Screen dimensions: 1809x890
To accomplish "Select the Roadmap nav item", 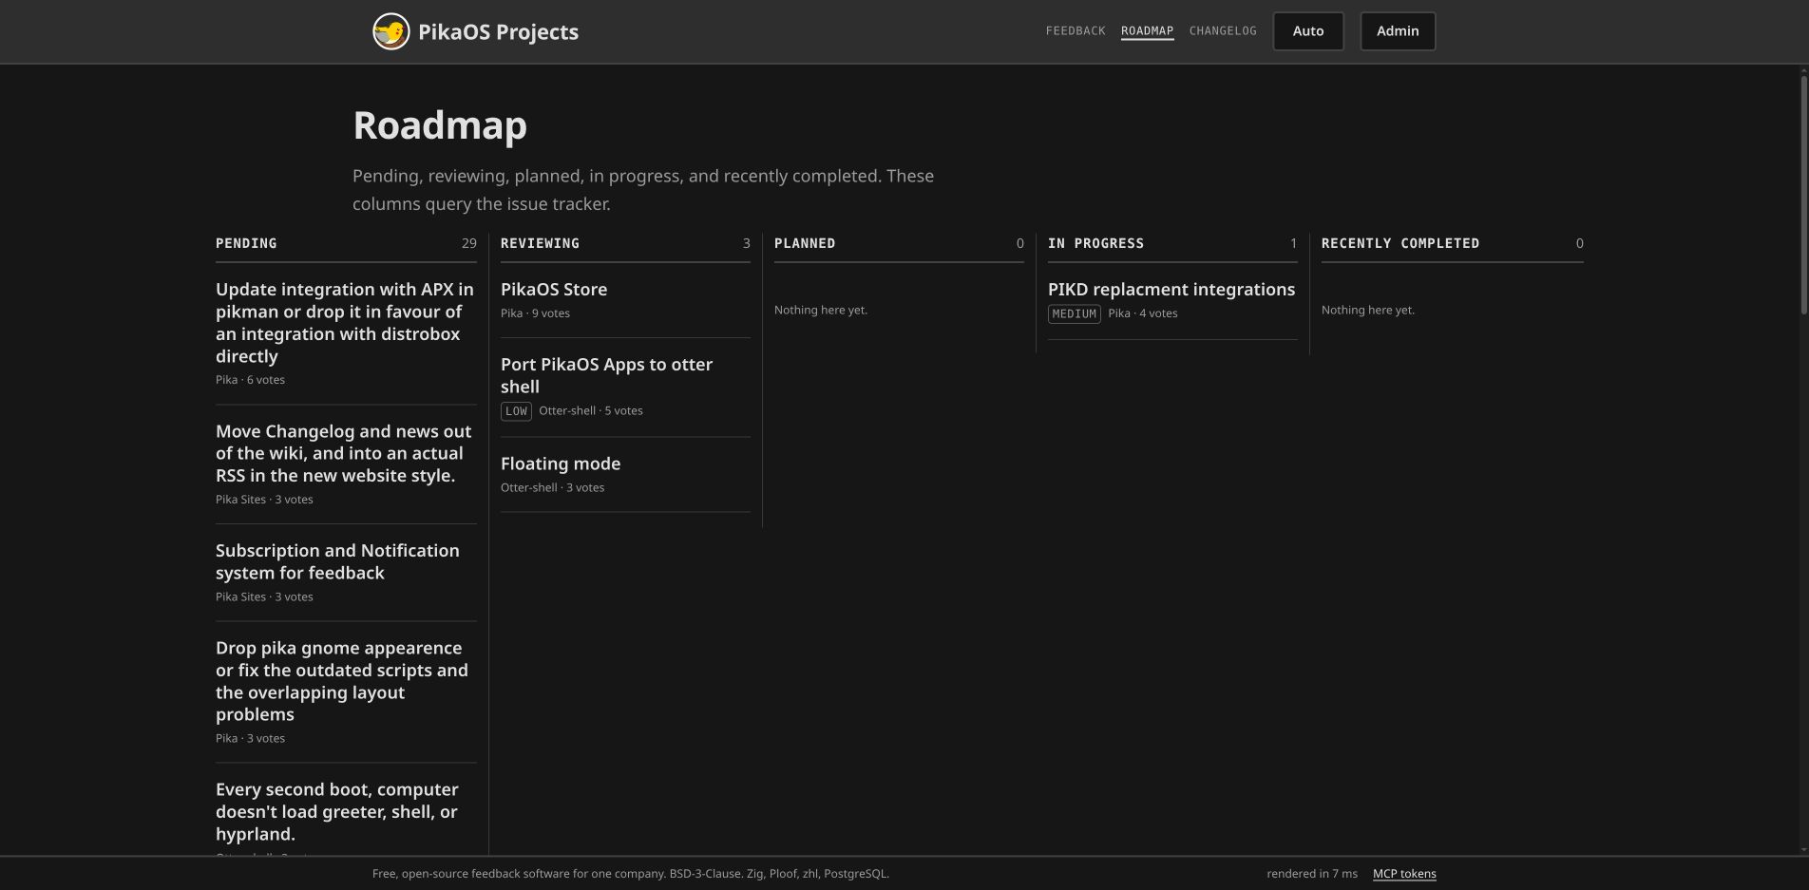I will 1147,31.
